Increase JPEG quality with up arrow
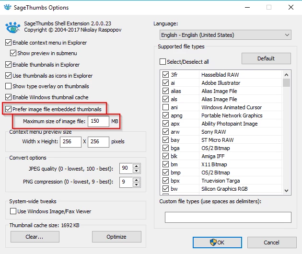302x254 pixels. [137, 166]
